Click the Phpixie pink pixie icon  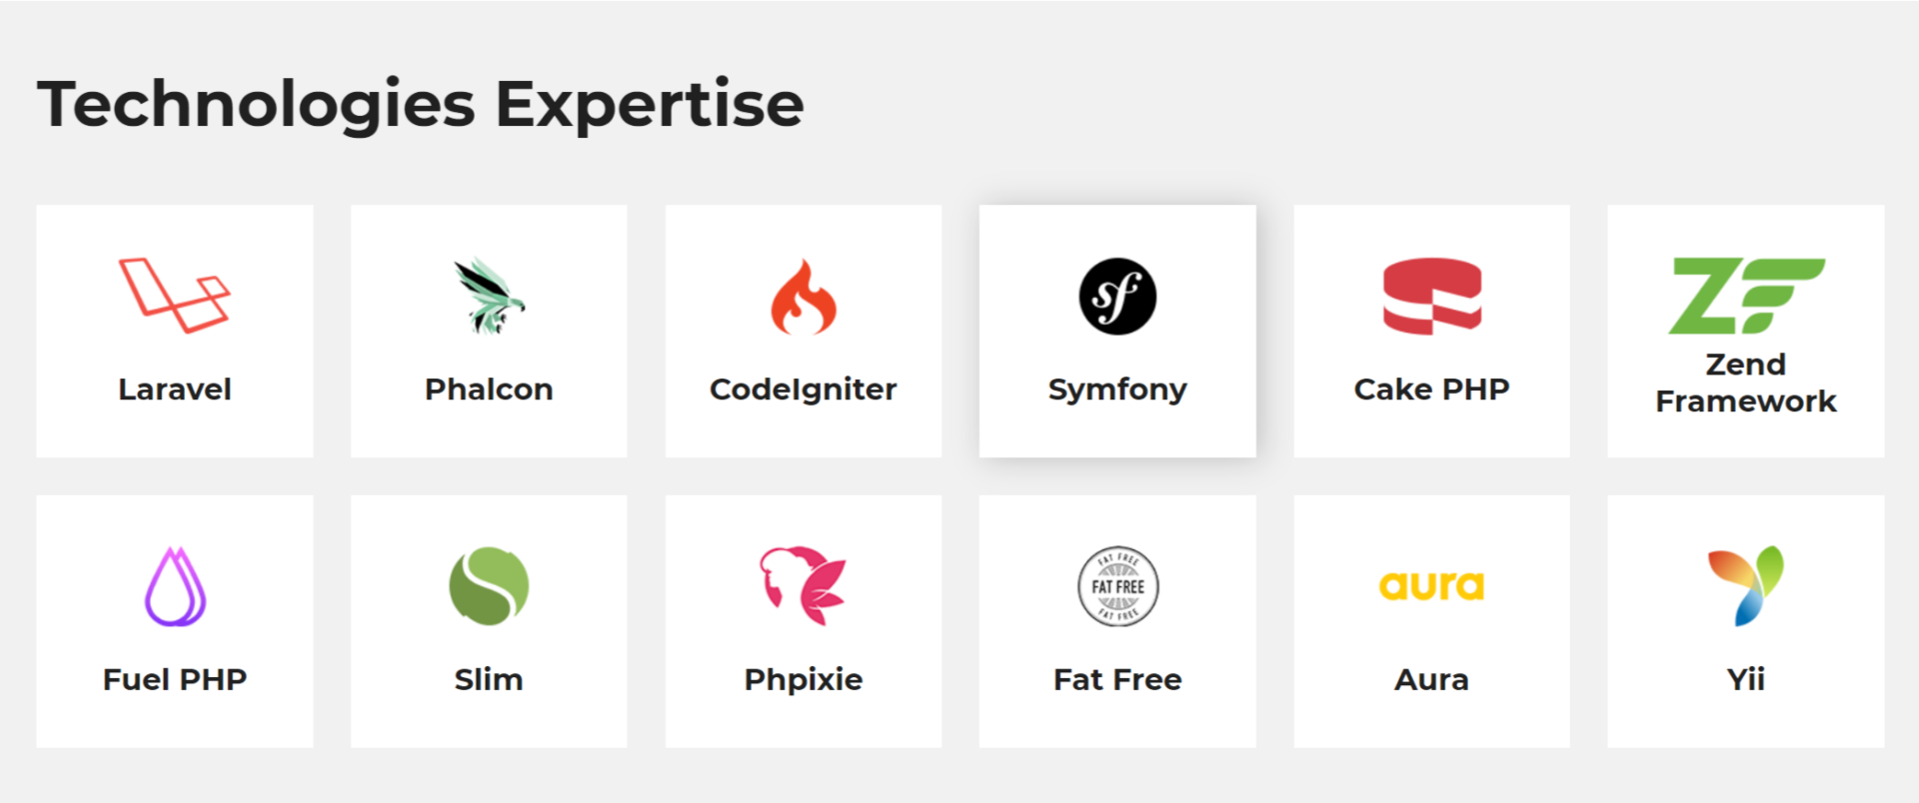pos(803,586)
